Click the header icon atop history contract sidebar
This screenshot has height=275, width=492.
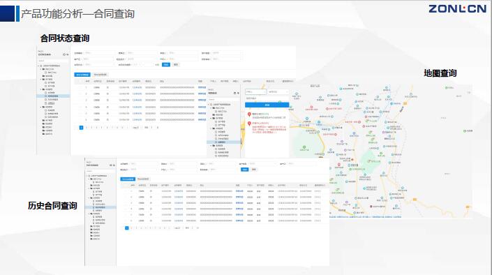[111, 165]
